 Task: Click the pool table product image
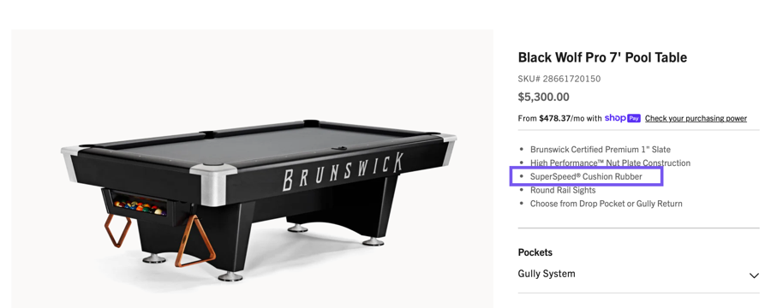[252, 169]
